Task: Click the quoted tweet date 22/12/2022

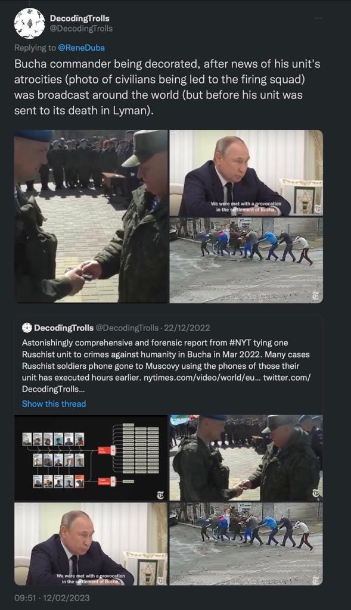Action: (x=187, y=328)
